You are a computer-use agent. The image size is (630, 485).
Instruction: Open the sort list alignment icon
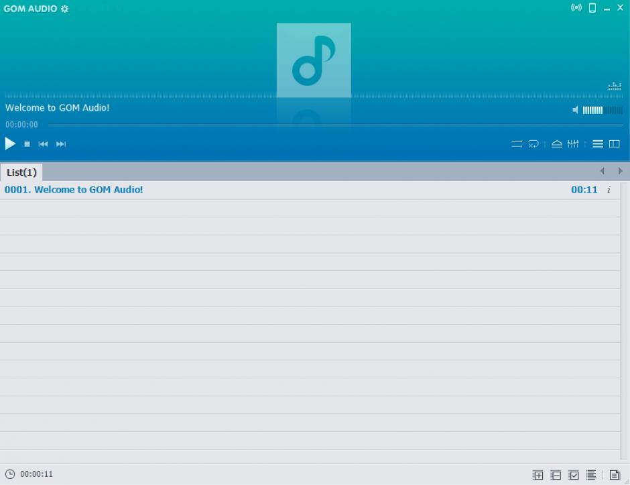point(591,475)
